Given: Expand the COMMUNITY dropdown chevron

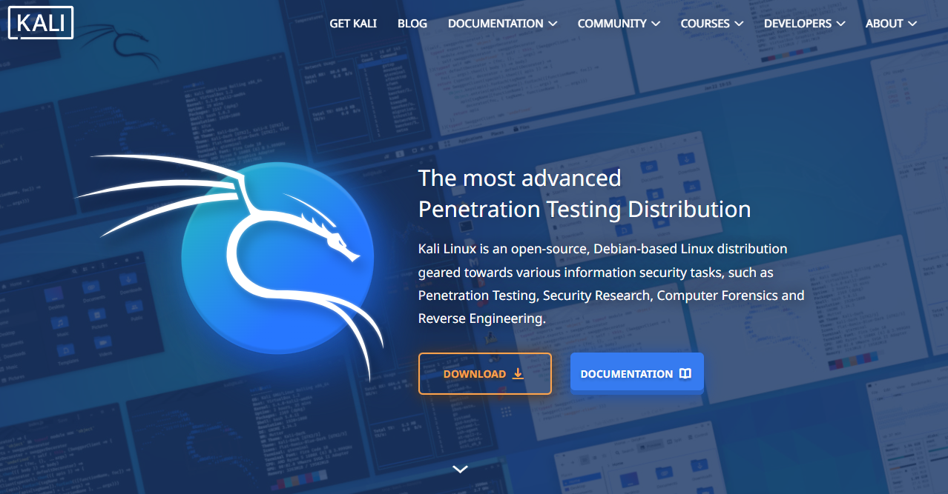Looking at the screenshot, I should (656, 24).
